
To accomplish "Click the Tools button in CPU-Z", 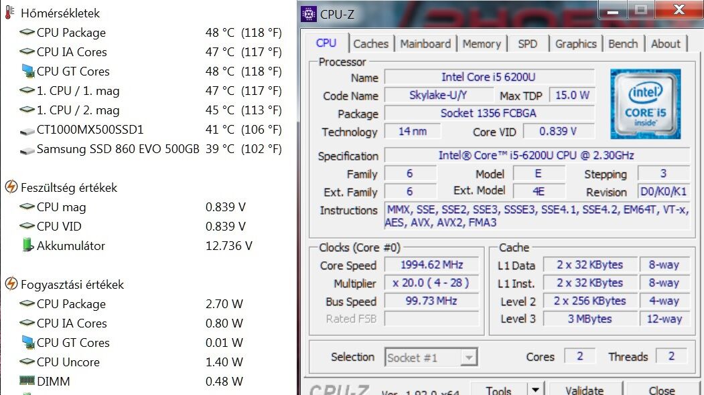I will click(498, 390).
